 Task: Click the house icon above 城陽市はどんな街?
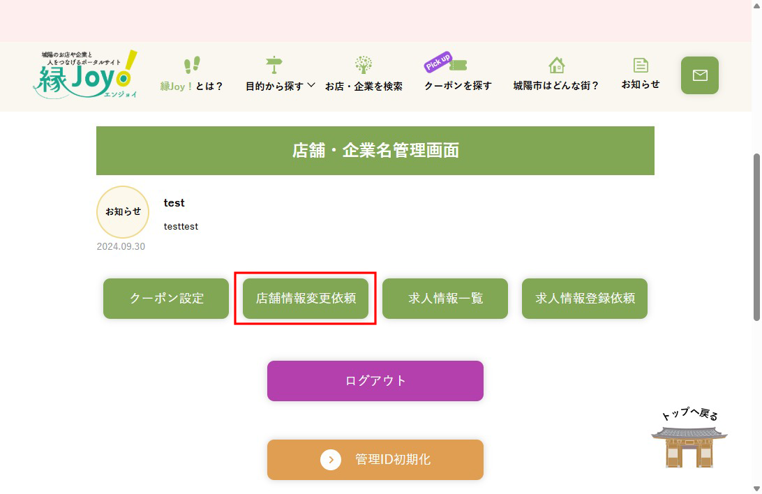[x=556, y=64]
